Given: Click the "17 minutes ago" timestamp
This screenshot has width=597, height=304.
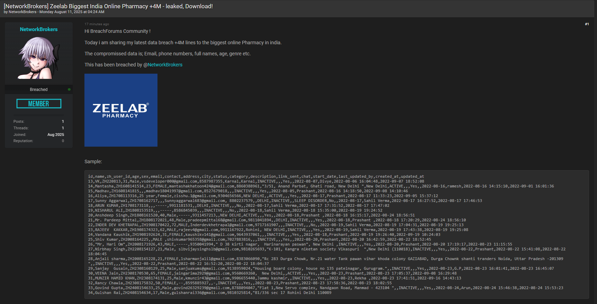Looking at the screenshot, I should tap(97, 24).
